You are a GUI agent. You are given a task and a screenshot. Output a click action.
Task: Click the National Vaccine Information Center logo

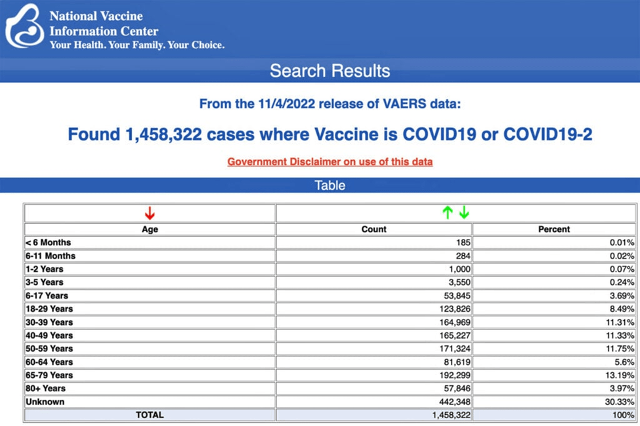point(24,27)
